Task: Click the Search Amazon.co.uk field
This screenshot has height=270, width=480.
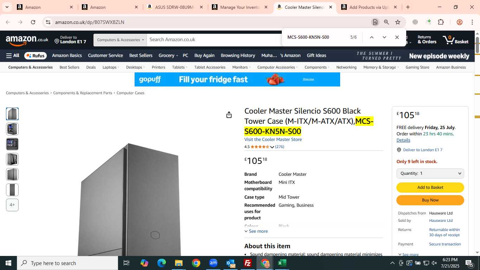Action: [x=214, y=40]
